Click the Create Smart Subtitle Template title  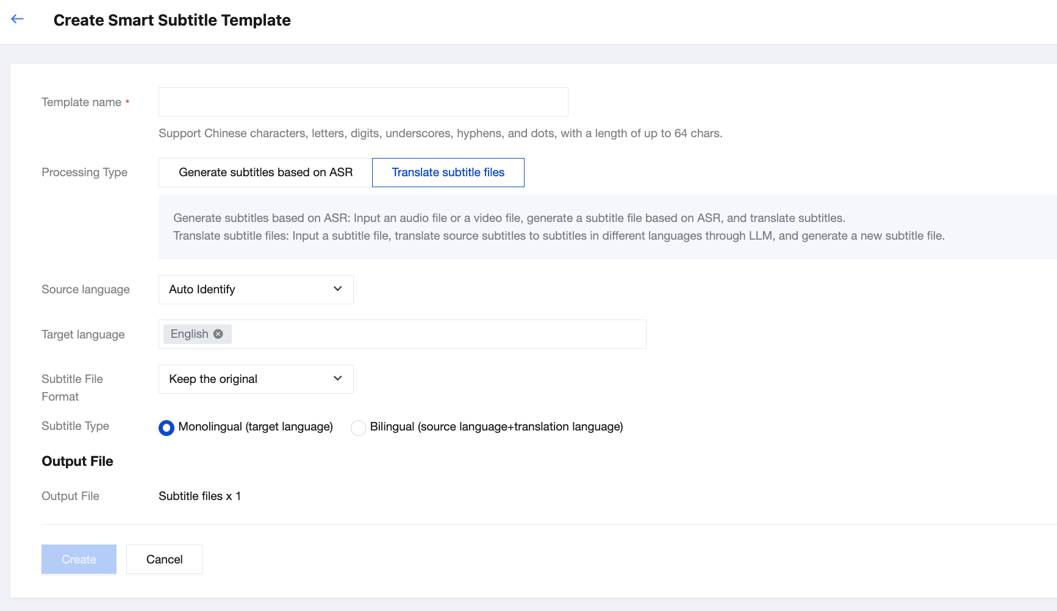pos(172,20)
